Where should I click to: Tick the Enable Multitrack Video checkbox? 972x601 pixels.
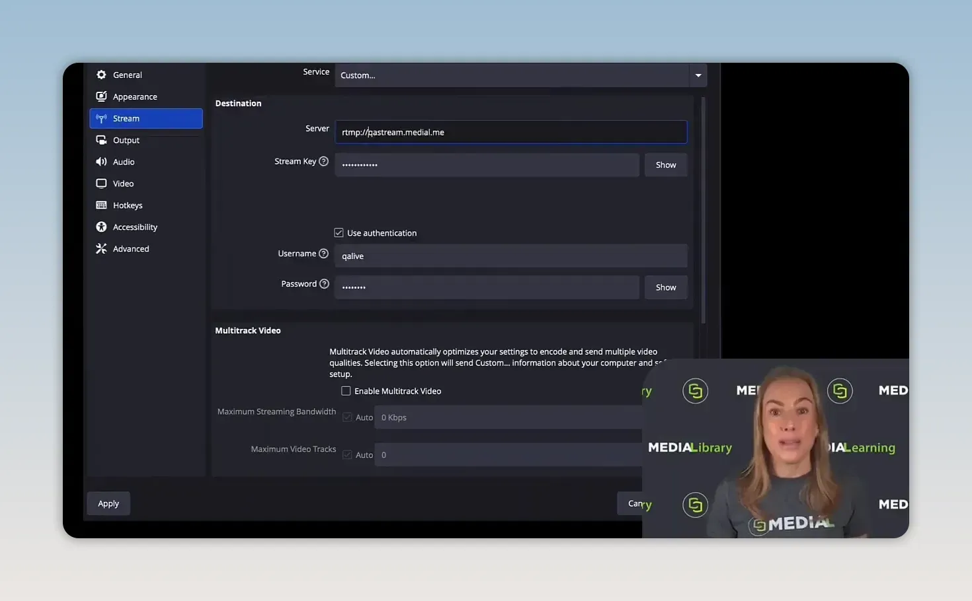[x=346, y=391]
